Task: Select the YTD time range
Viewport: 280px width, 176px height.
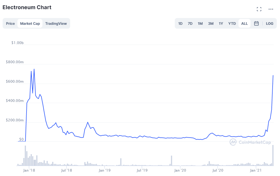Action: [232, 24]
